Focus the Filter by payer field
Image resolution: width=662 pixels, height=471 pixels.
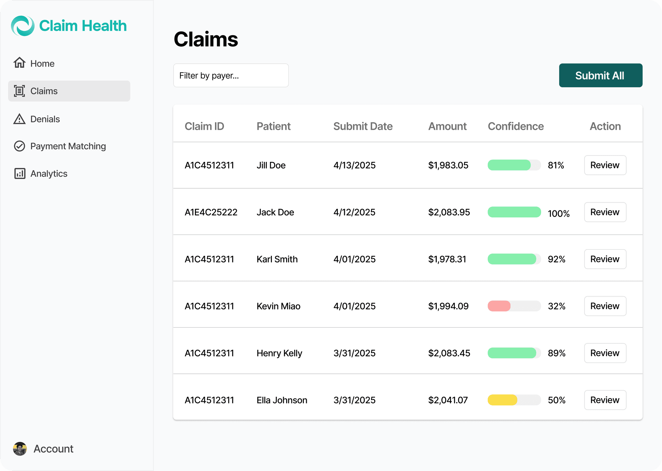(x=231, y=75)
